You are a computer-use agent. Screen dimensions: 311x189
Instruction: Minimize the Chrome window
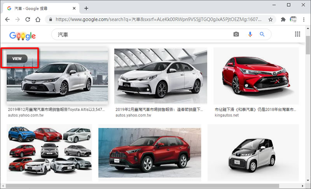[x=274, y=5]
